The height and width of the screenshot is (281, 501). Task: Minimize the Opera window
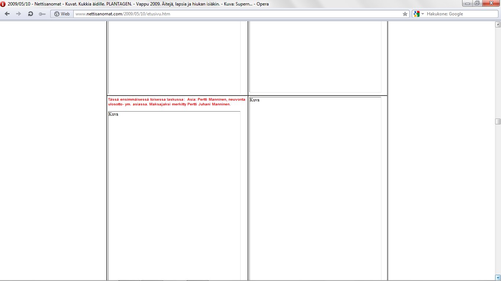468,4
